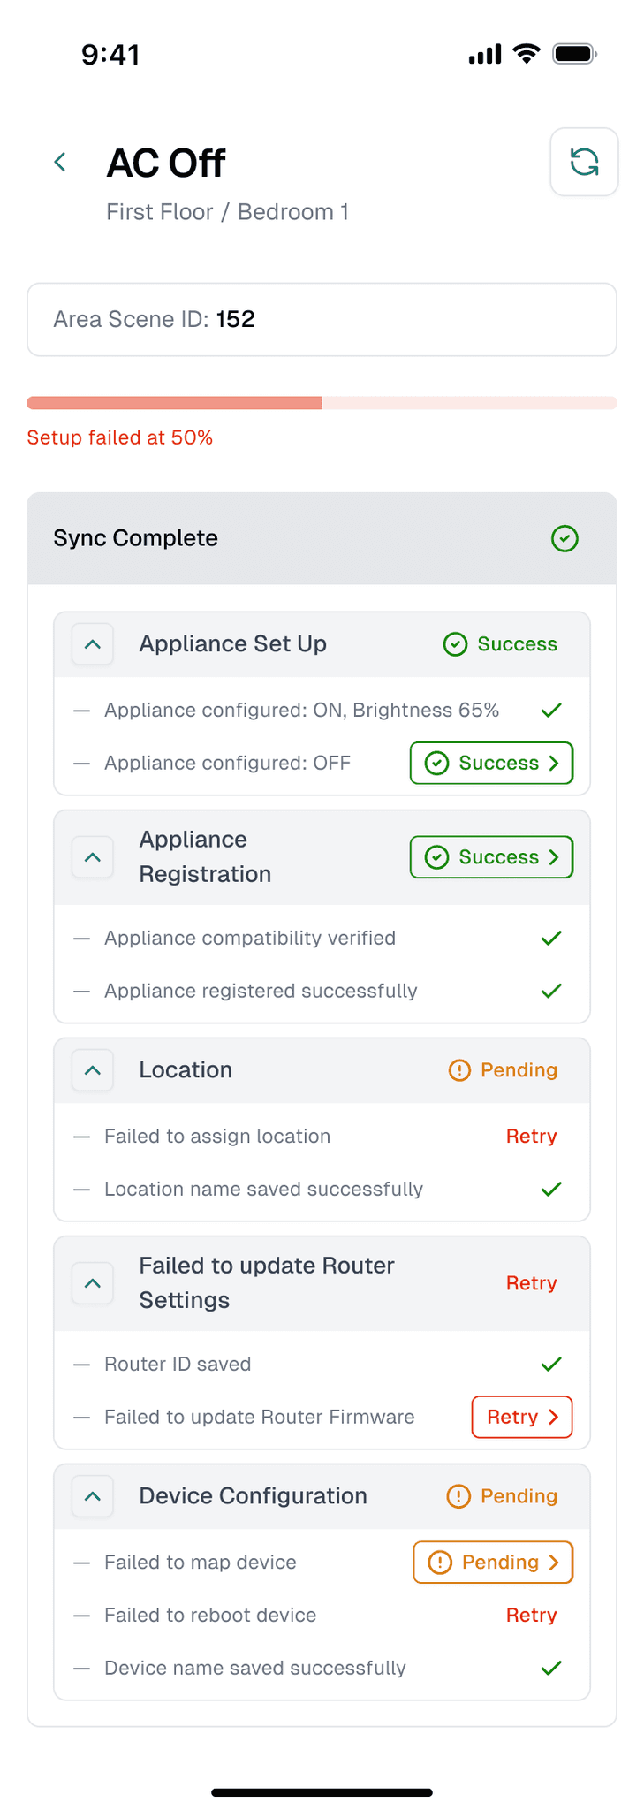
Task: Click the setup progress bar
Action: (x=322, y=403)
